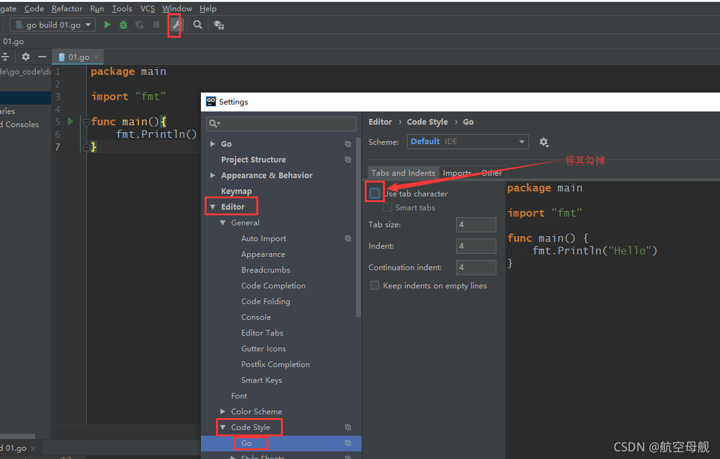Open the Refactor menu

[x=67, y=9]
